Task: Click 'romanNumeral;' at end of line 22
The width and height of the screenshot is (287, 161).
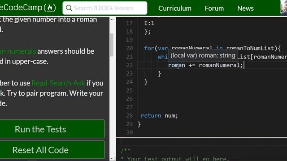Action: coord(221,65)
